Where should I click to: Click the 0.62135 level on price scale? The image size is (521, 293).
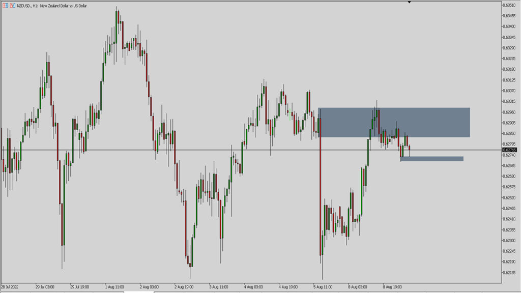coord(509,273)
